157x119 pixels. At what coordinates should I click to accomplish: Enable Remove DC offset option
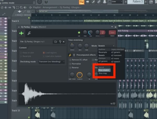pyautogui.click(x=78, y=60)
